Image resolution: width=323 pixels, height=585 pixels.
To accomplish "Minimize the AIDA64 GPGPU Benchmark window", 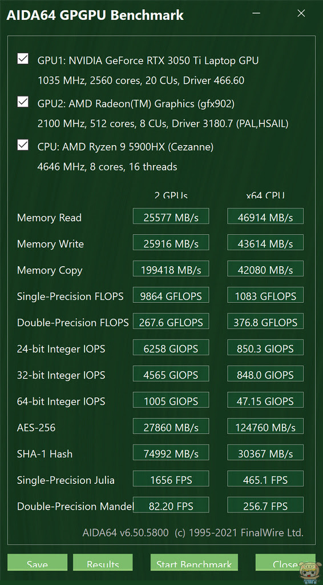I will point(256,14).
